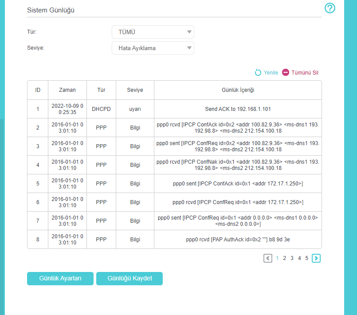Select the IPCP ConfNak id=0x1 log entry
The height and width of the screenshot is (315, 357).
tap(238, 165)
